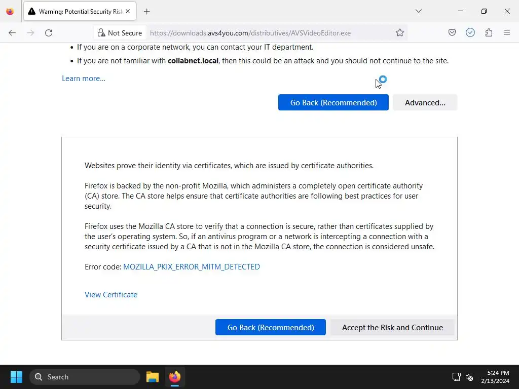Minimize the Firefox window
519x389 pixels.
coord(460,11)
